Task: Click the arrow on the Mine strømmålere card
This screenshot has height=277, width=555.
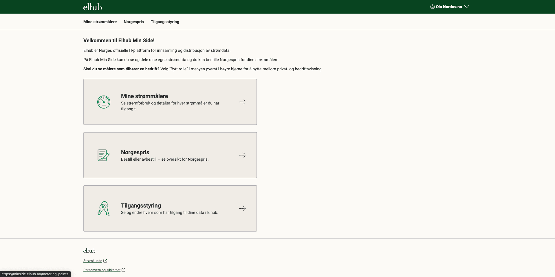Action: pos(243,102)
